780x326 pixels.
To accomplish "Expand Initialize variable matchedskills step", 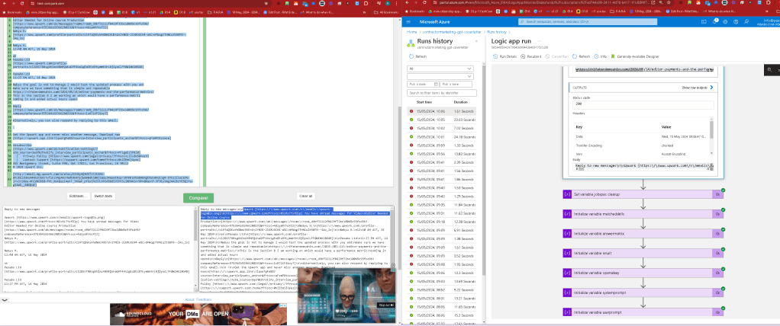I will click(643, 214).
